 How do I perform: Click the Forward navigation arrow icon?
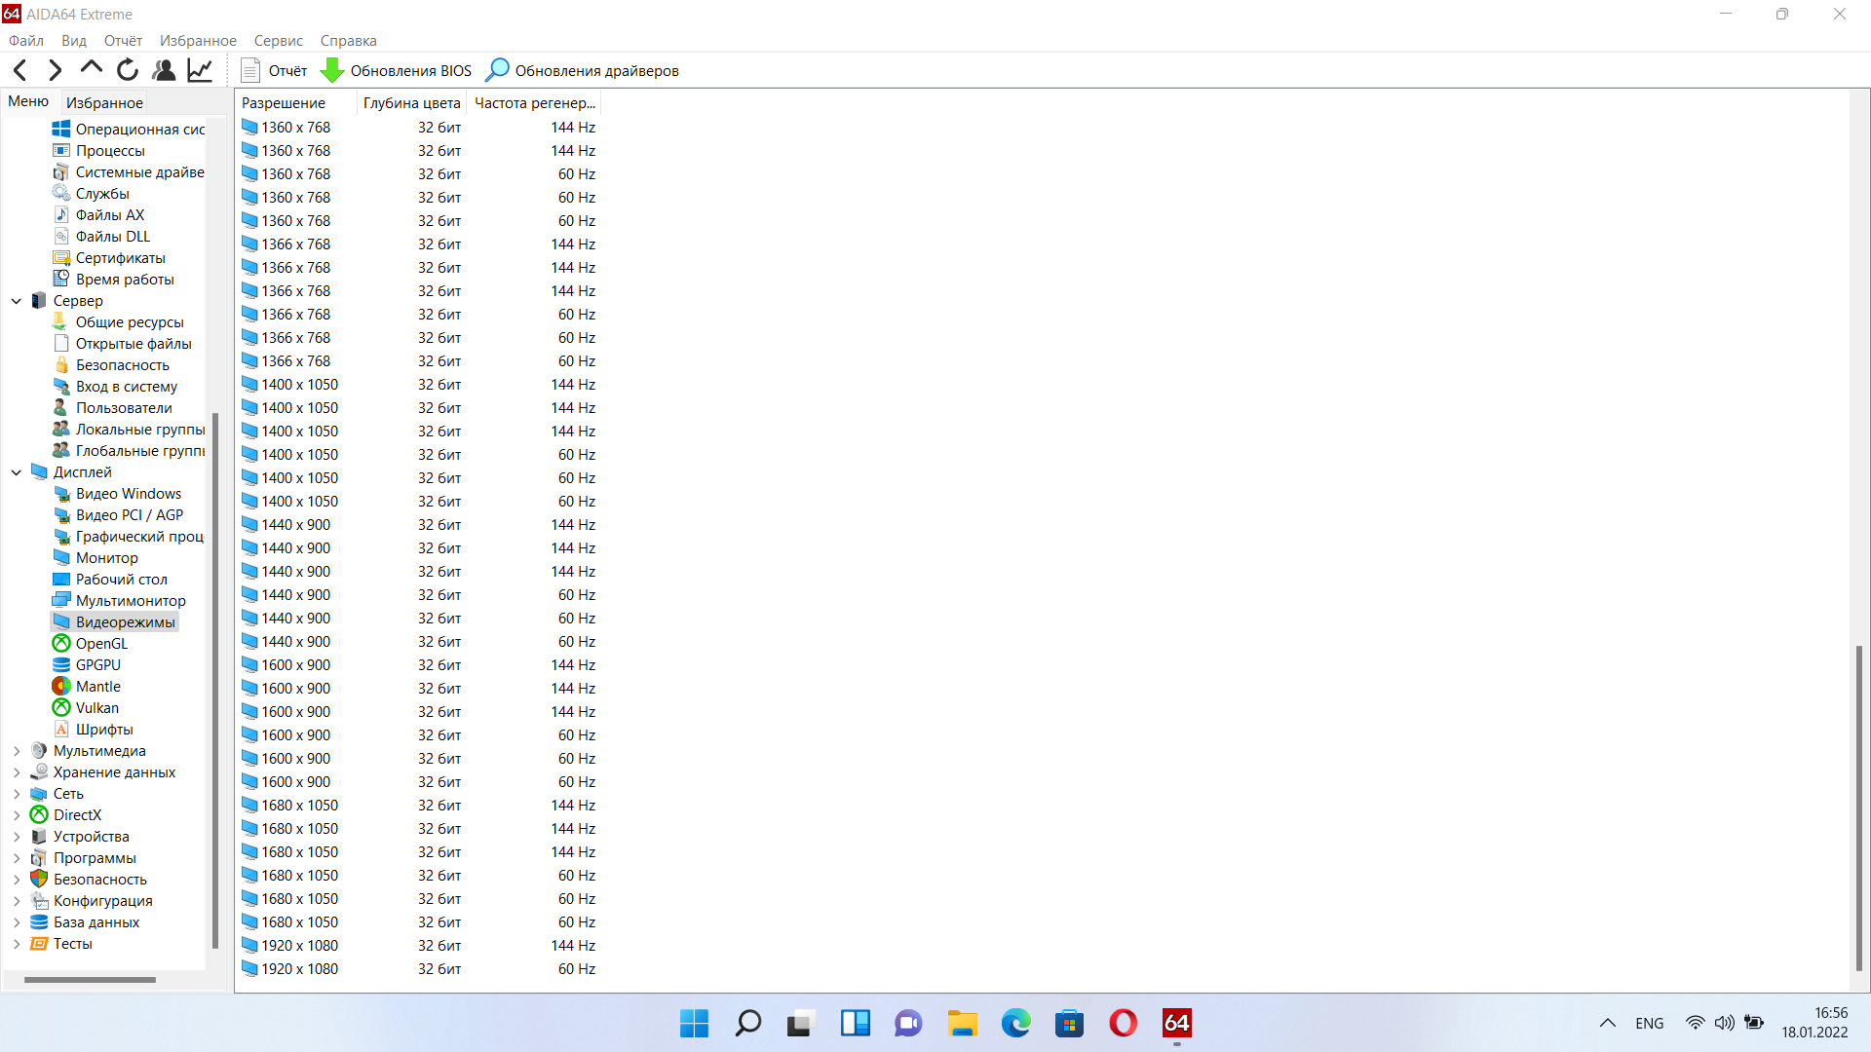[x=56, y=70]
